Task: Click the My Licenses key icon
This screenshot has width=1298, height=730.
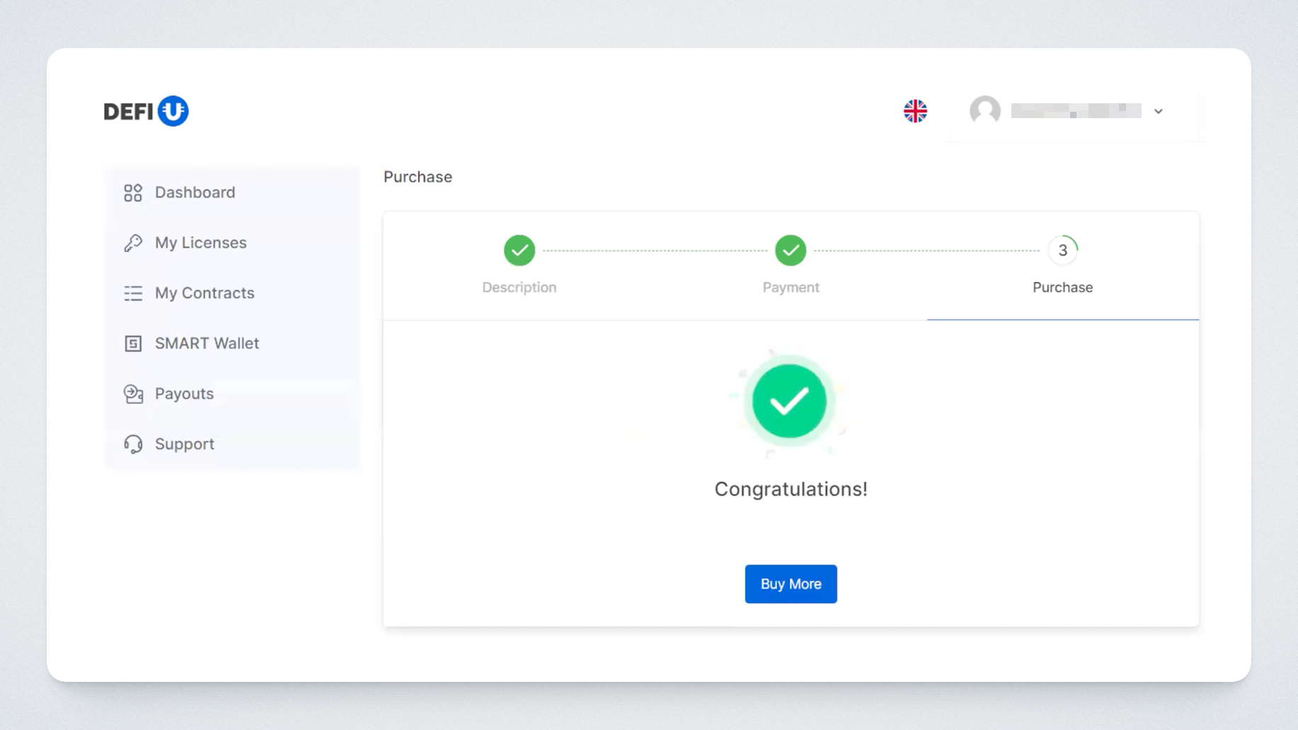Action: [x=133, y=243]
